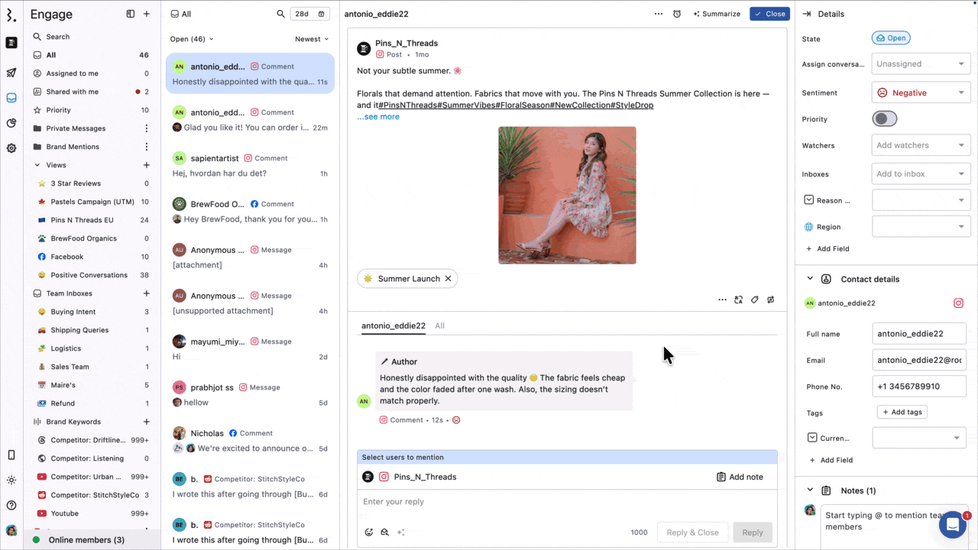Click the search icon in conversation list
Viewport: 978px width, 550px height.
tap(280, 14)
